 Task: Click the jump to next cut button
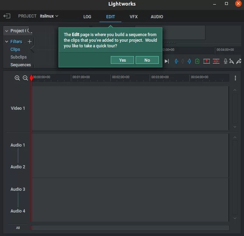click(167, 61)
